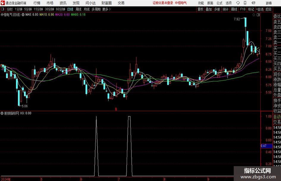This screenshot has height=181, width=281.
Task: Toggle the right info panel icon
Action: click(258, 15)
